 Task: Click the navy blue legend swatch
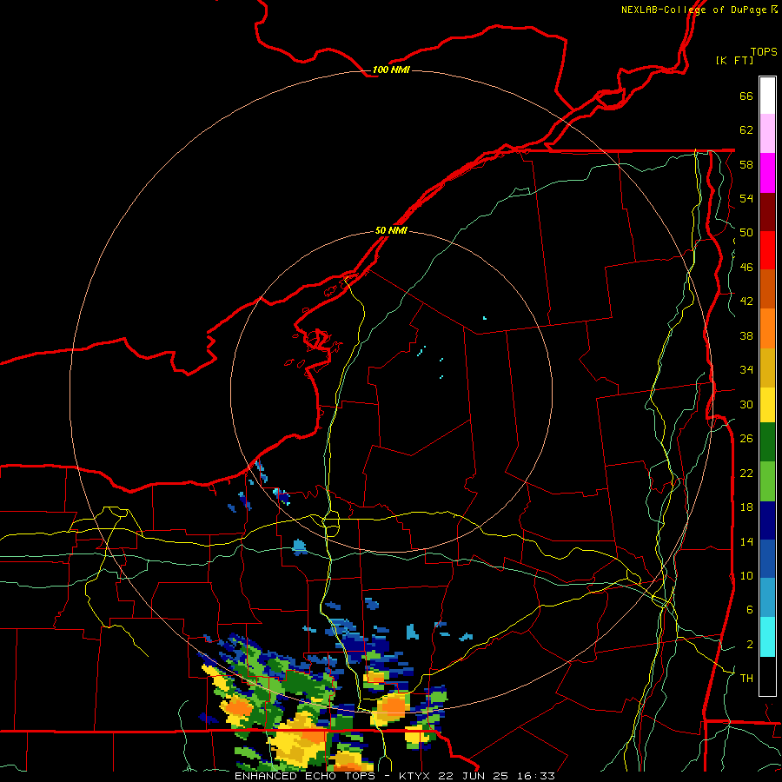pos(767,520)
